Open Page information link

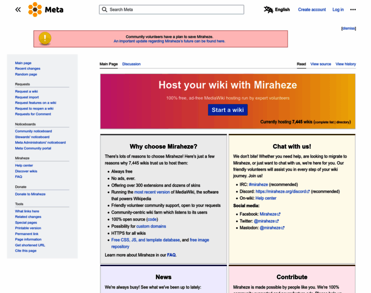[x=28, y=239]
